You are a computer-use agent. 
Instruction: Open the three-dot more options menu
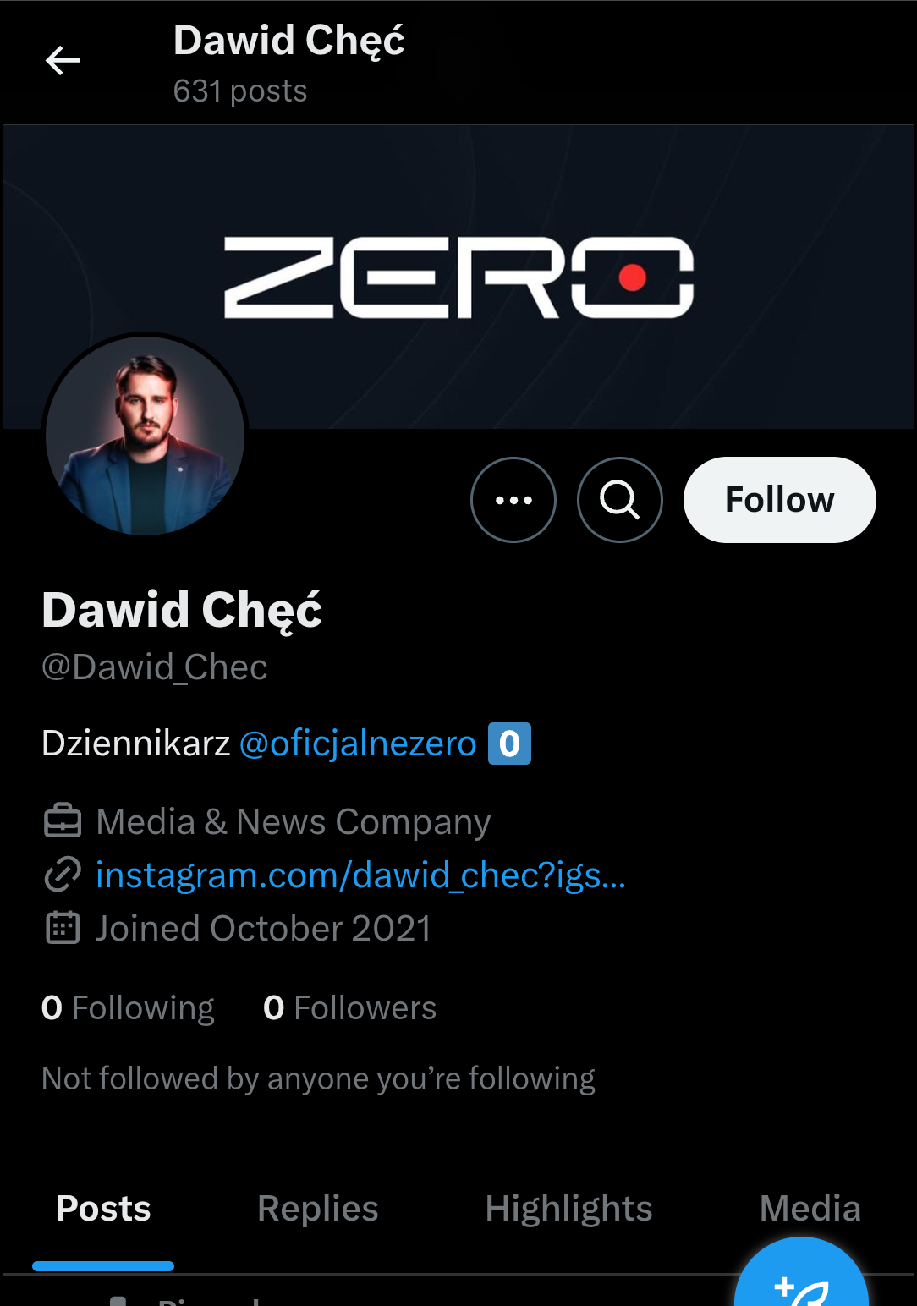point(513,500)
